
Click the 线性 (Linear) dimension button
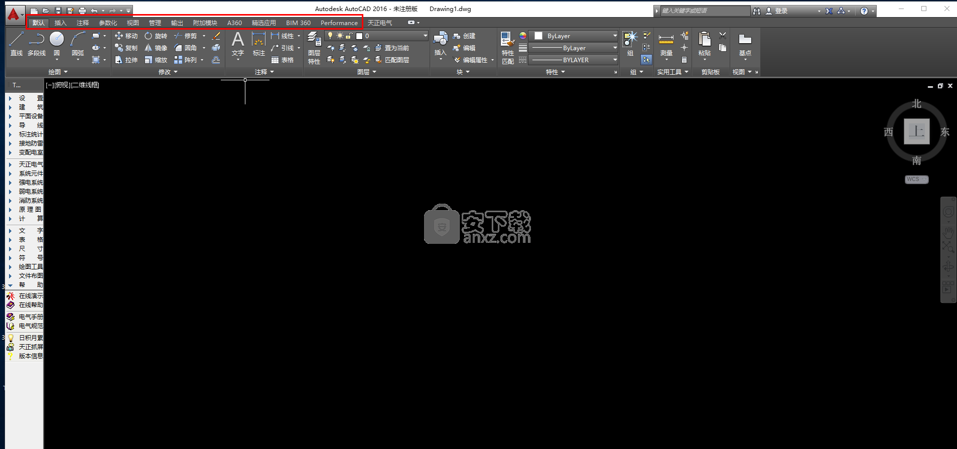click(x=283, y=36)
